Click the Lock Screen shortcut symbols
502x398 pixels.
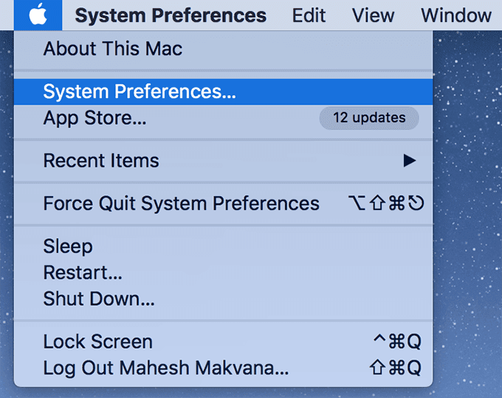click(x=397, y=341)
